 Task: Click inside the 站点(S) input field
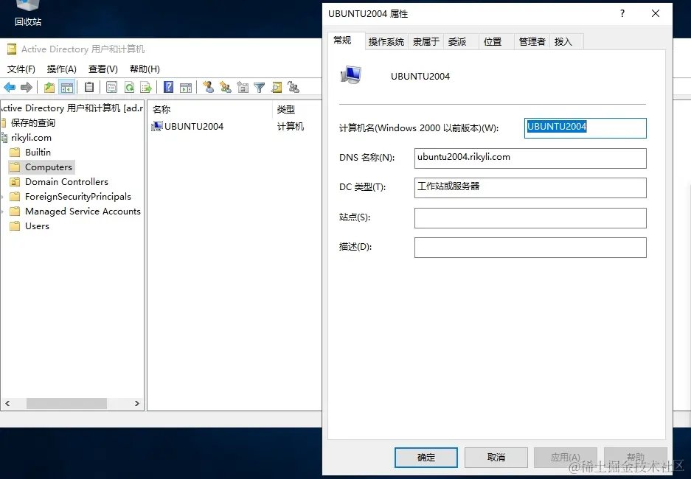530,217
